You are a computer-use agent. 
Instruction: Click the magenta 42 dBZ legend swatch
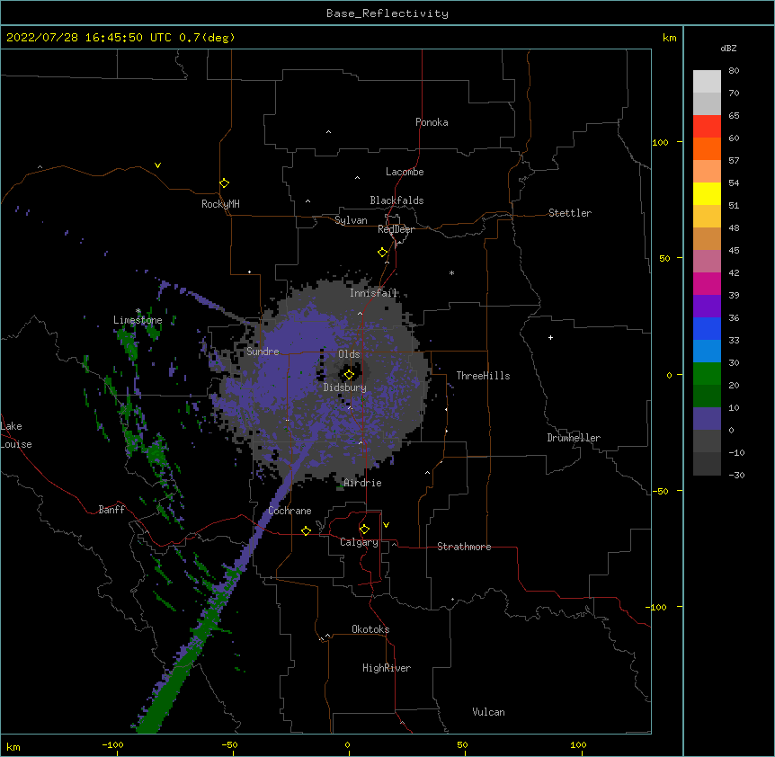pyautogui.click(x=707, y=283)
